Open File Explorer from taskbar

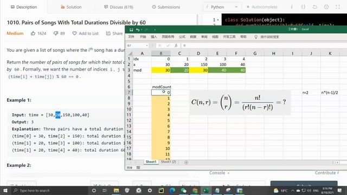click(x=116, y=190)
